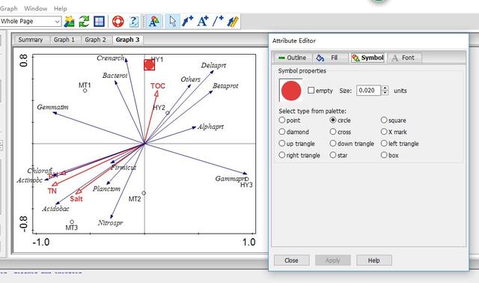Click the green refresh arrows icon
The height and width of the screenshot is (283, 479).
(84, 22)
